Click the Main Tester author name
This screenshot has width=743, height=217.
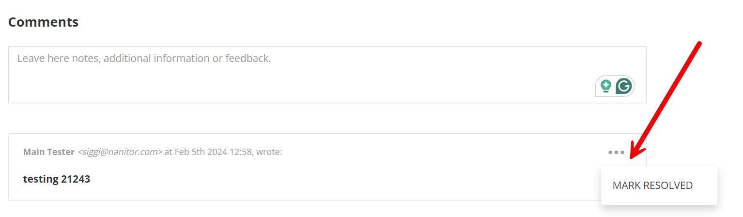(49, 152)
